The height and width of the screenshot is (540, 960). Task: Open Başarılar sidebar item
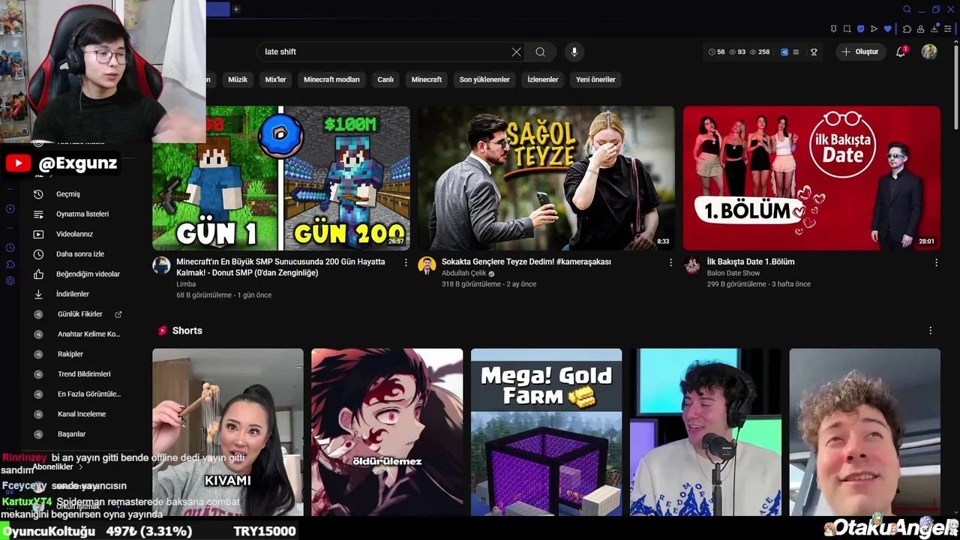tap(77, 434)
